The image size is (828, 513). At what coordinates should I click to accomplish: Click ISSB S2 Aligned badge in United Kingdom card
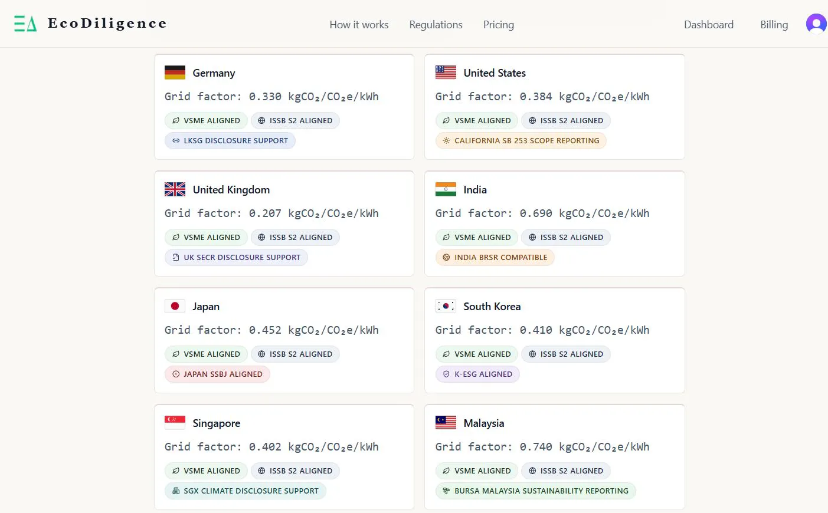(x=295, y=238)
